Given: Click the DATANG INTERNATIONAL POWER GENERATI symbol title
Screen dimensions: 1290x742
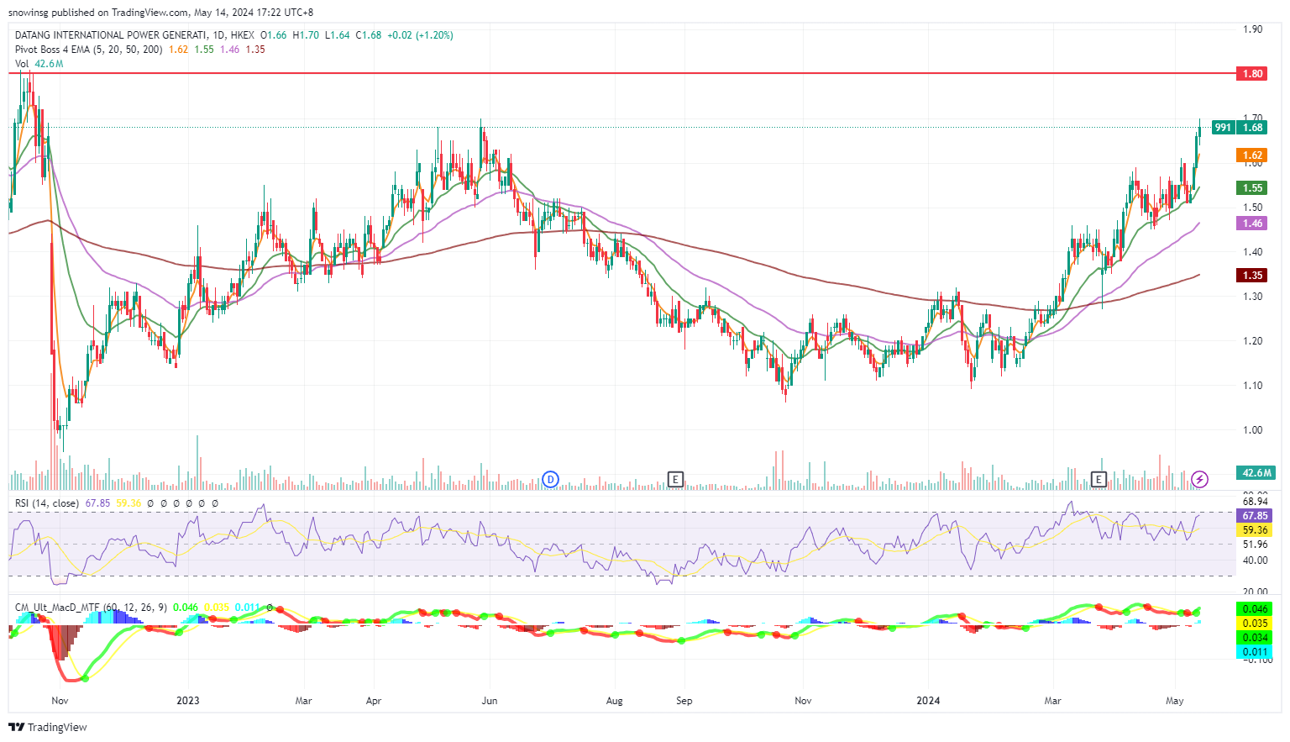Looking at the screenshot, I should point(111,35).
